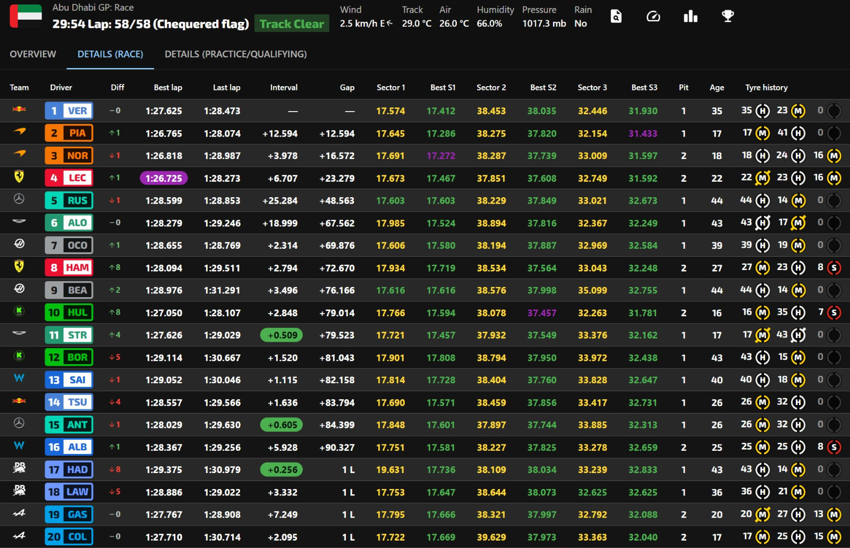Click Ferrari team logo beside LEC
The image size is (850, 548).
(x=19, y=177)
